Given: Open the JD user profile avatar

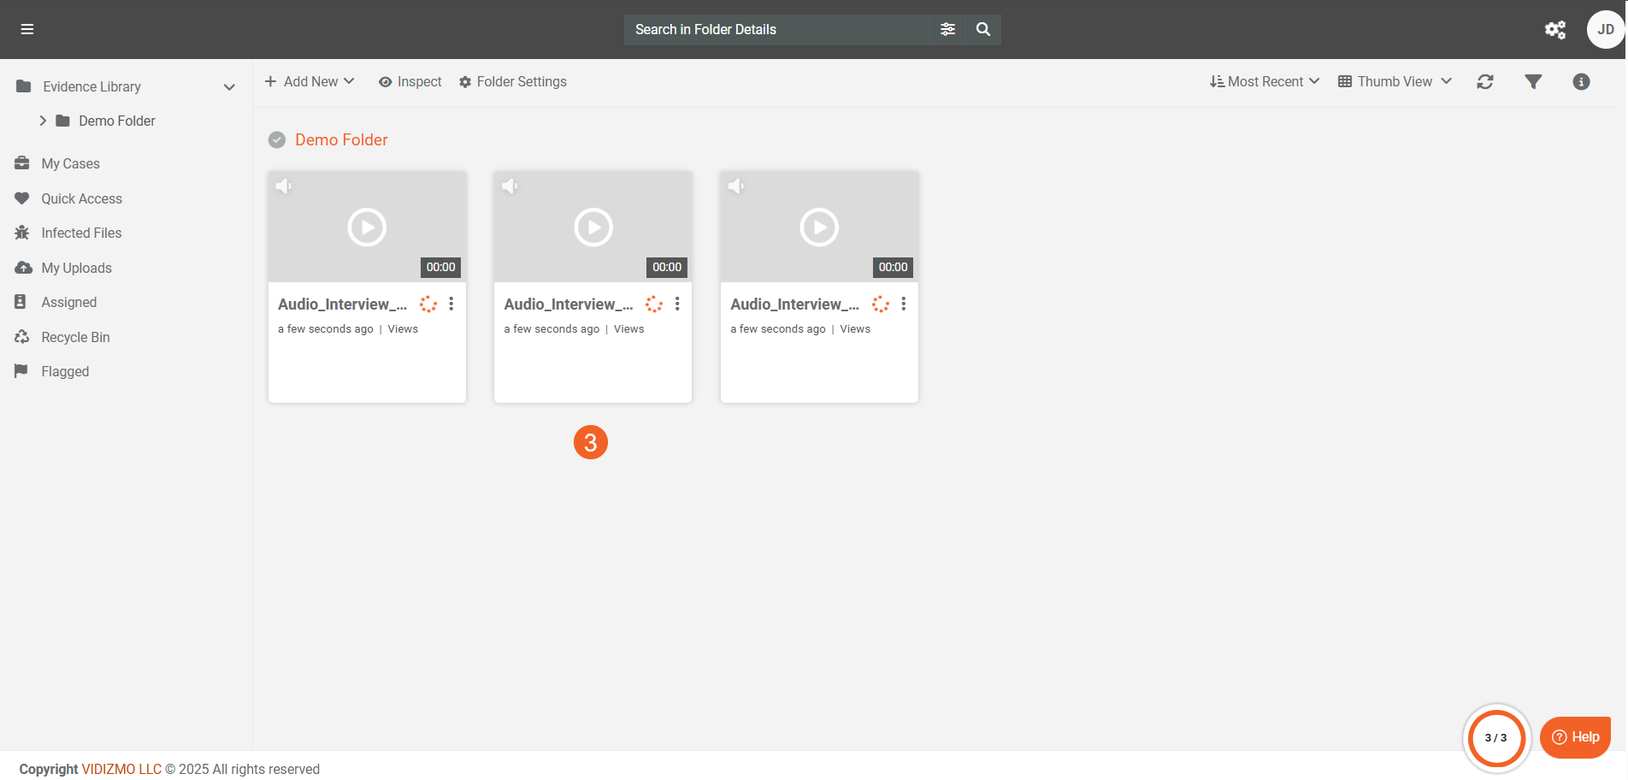Looking at the screenshot, I should point(1605,30).
